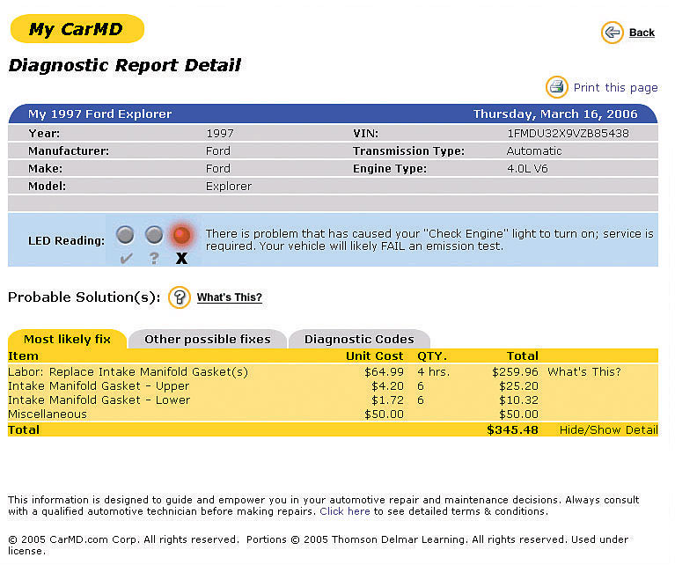Click the back arrow icon
Screen dimensions: 675x572
[x=613, y=33]
